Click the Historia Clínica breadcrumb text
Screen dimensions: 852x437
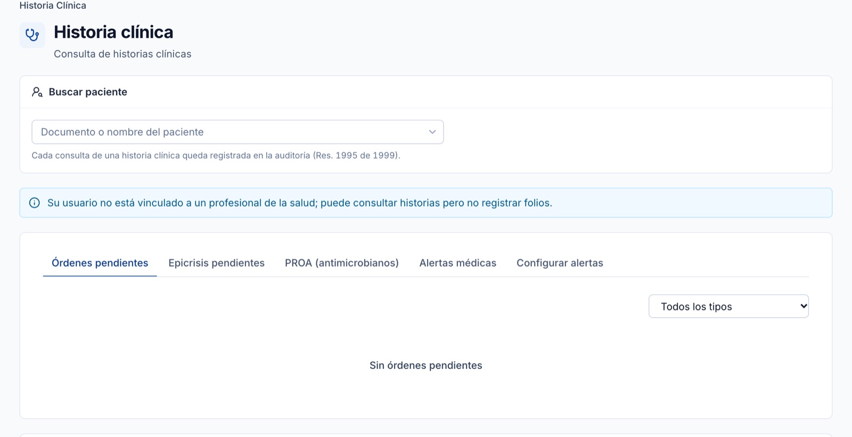[53, 5]
